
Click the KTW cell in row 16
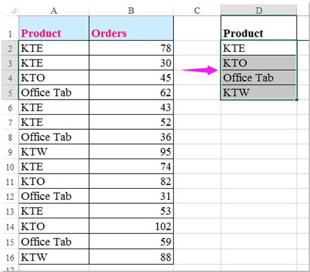coord(54,257)
